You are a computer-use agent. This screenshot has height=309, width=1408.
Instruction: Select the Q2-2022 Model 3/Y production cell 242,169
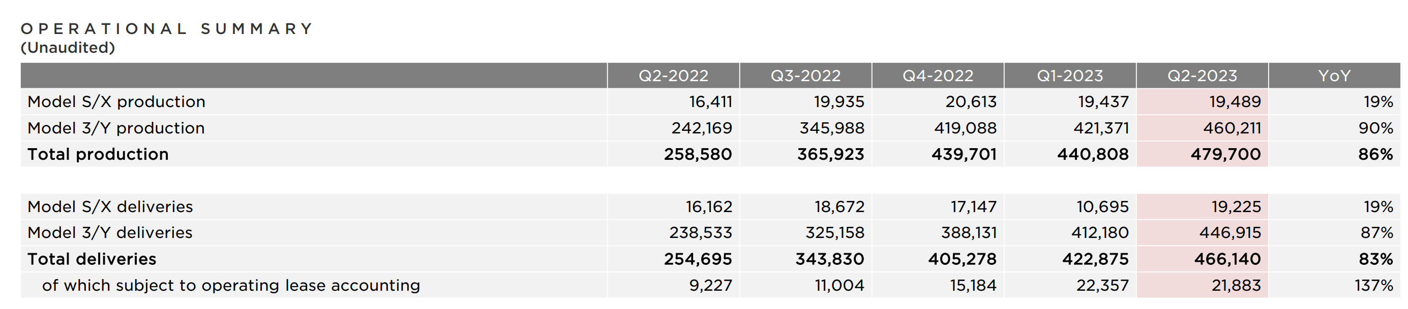tap(701, 128)
